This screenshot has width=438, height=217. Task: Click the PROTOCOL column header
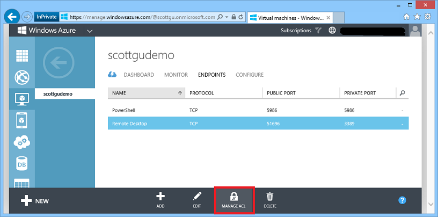pyautogui.click(x=224, y=93)
